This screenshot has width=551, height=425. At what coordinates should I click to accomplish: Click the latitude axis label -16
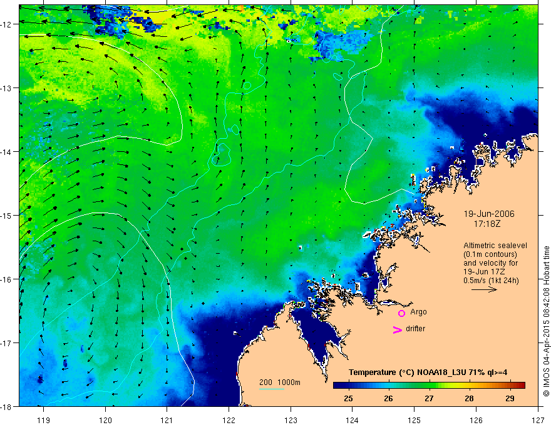pos(6,279)
